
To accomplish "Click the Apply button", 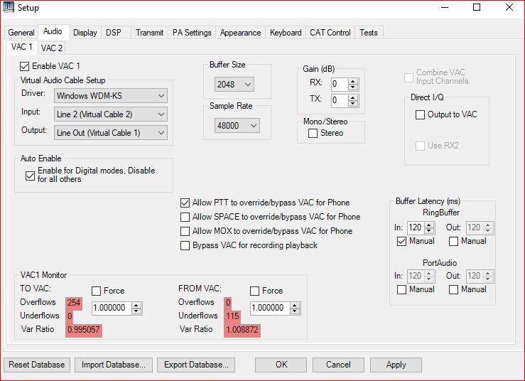I will 396,365.
